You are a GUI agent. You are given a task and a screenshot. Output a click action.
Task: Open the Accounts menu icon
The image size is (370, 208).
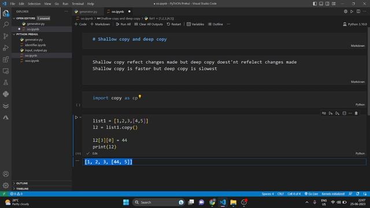click(6, 174)
